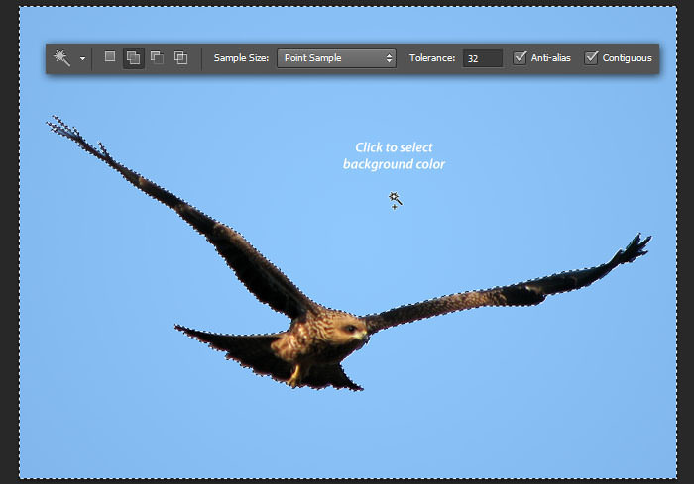694x484 pixels.
Task: Select the Intersect with selection icon
Action: click(x=180, y=57)
